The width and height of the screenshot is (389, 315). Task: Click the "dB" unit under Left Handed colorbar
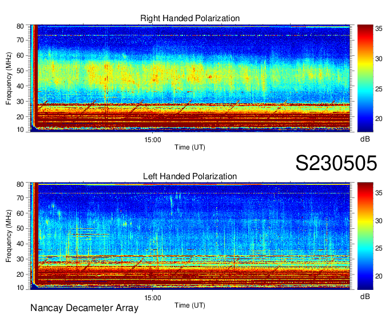pyautogui.click(x=365, y=296)
